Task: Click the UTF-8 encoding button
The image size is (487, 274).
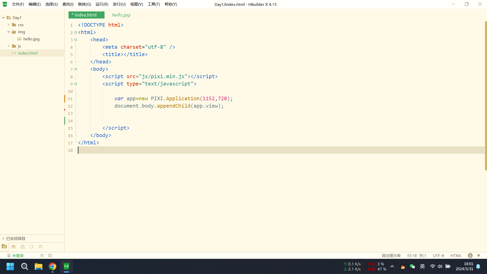Action: click(x=438, y=255)
